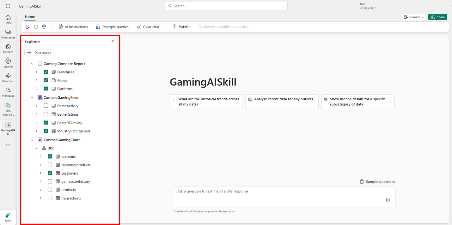452x225 pixels.
Task: Expand the GameActivity table
Action: pos(37,106)
